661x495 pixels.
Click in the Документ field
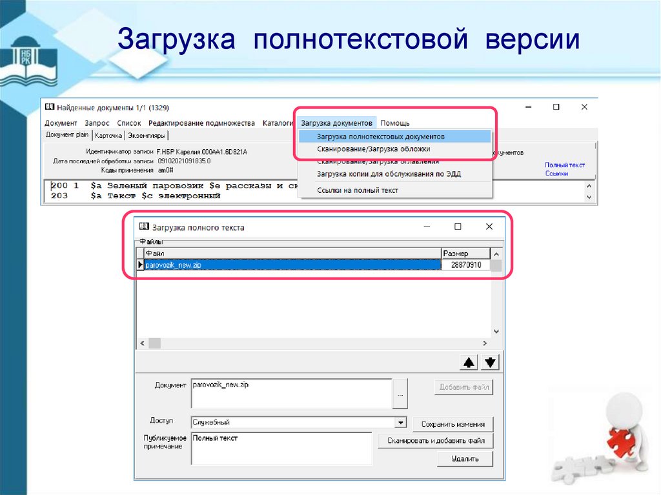[x=292, y=394]
